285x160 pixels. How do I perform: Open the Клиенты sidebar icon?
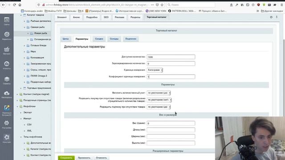click(x=7, y=65)
